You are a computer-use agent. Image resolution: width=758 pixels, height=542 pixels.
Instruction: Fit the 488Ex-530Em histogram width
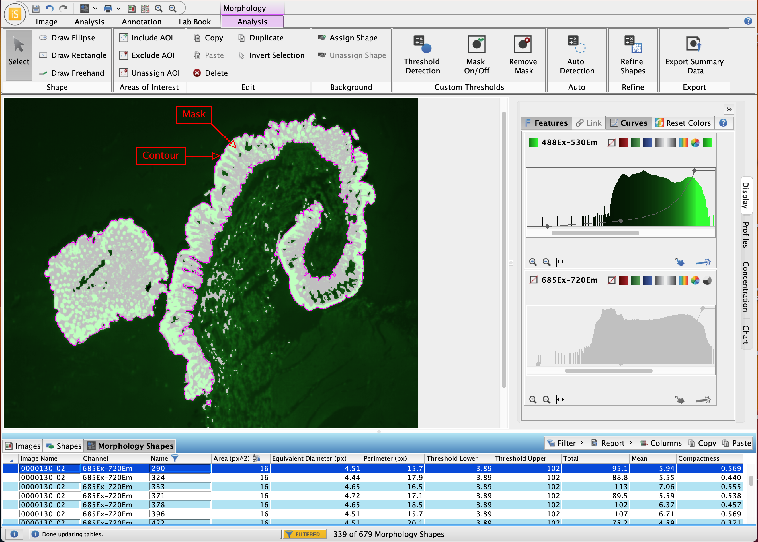[x=560, y=262]
